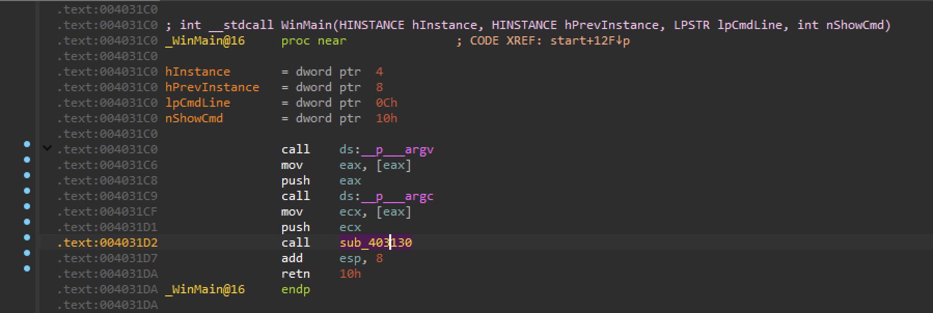
Task: Click the 'endp' keyword
Action: click(x=296, y=289)
